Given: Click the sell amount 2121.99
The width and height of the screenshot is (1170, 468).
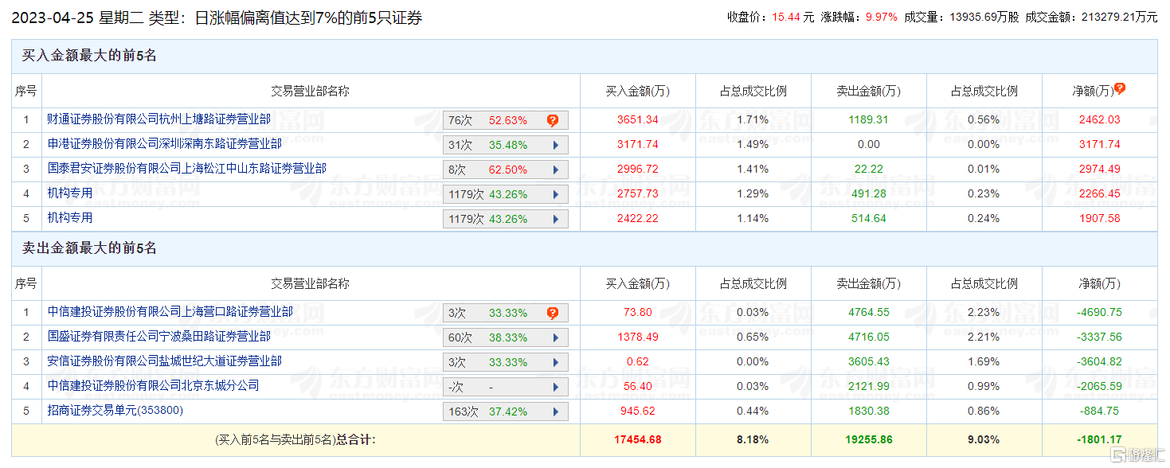Looking at the screenshot, I should [x=868, y=387].
